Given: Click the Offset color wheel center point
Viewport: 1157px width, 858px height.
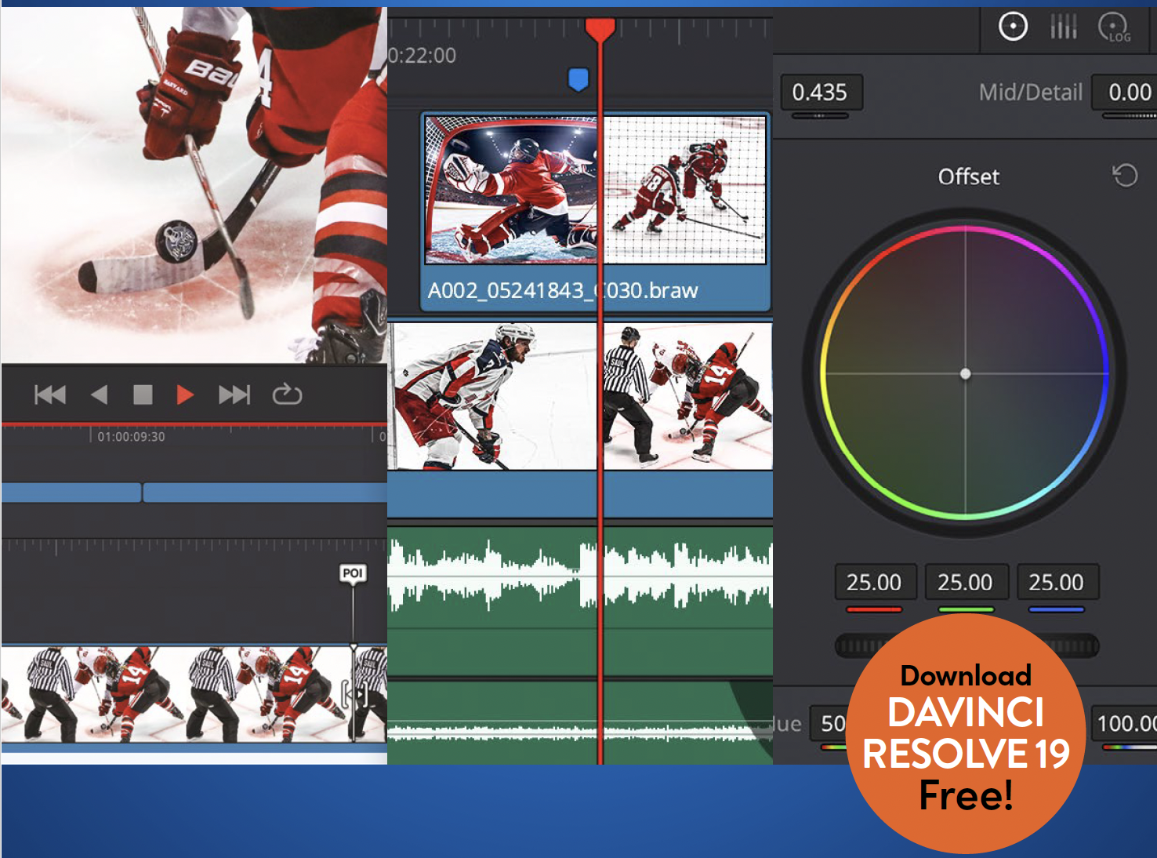Looking at the screenshot, I should (966, 374).
